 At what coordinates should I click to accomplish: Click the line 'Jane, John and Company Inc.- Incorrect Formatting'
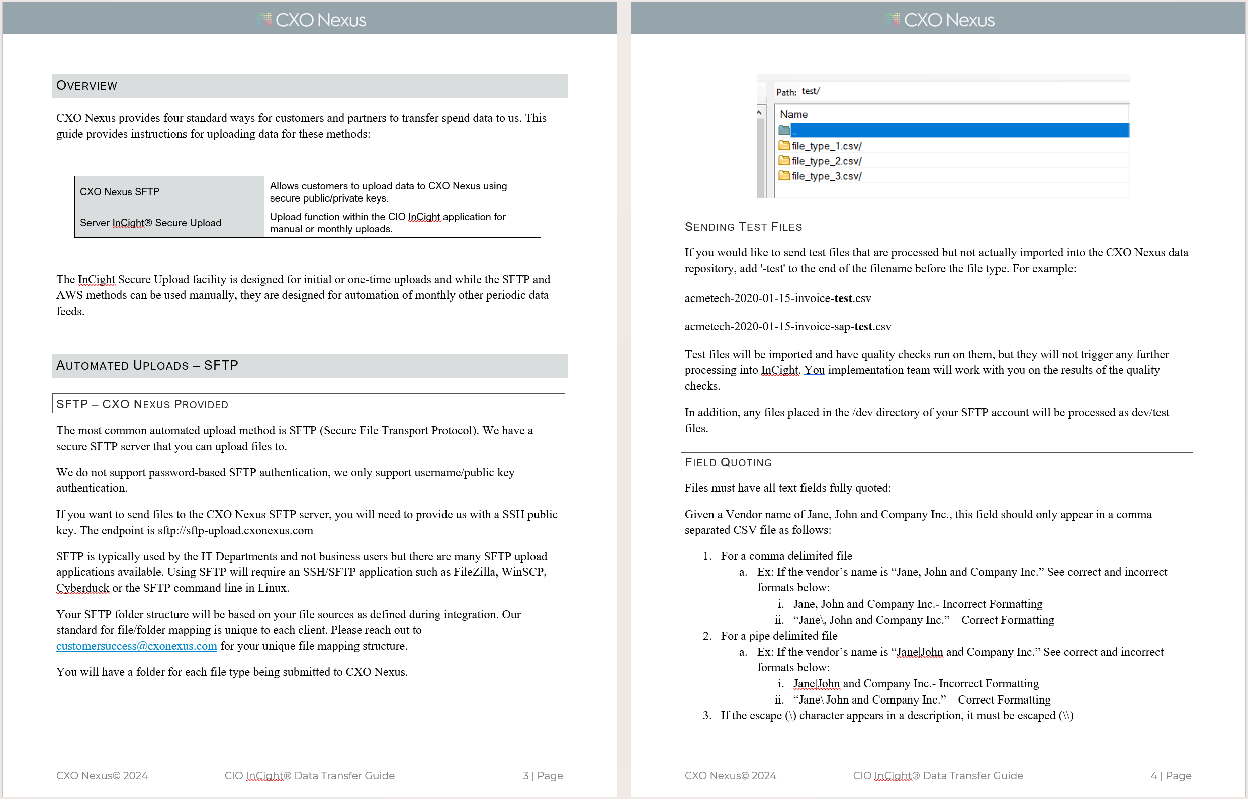(x=918, y=604)
